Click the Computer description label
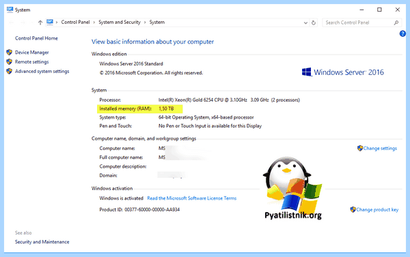Image resolution: width=410 pixels, height=257 pixels. click(122, 166)
